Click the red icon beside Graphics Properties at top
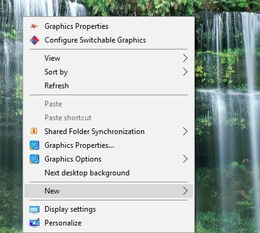 34,26
